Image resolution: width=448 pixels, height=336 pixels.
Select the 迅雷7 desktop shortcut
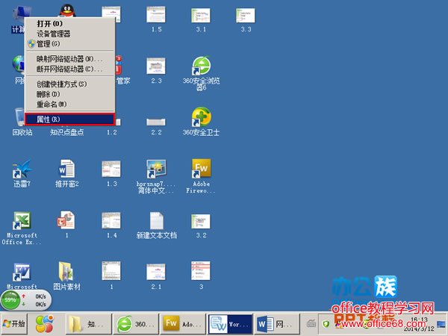coord(22,173)
